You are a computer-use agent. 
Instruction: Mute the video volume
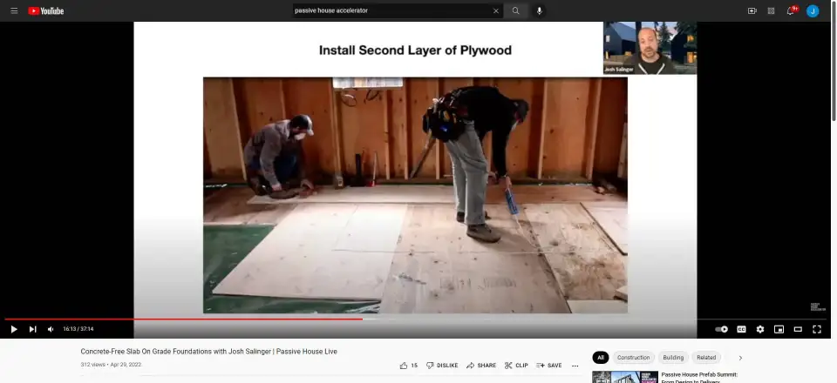pos(51,329)
